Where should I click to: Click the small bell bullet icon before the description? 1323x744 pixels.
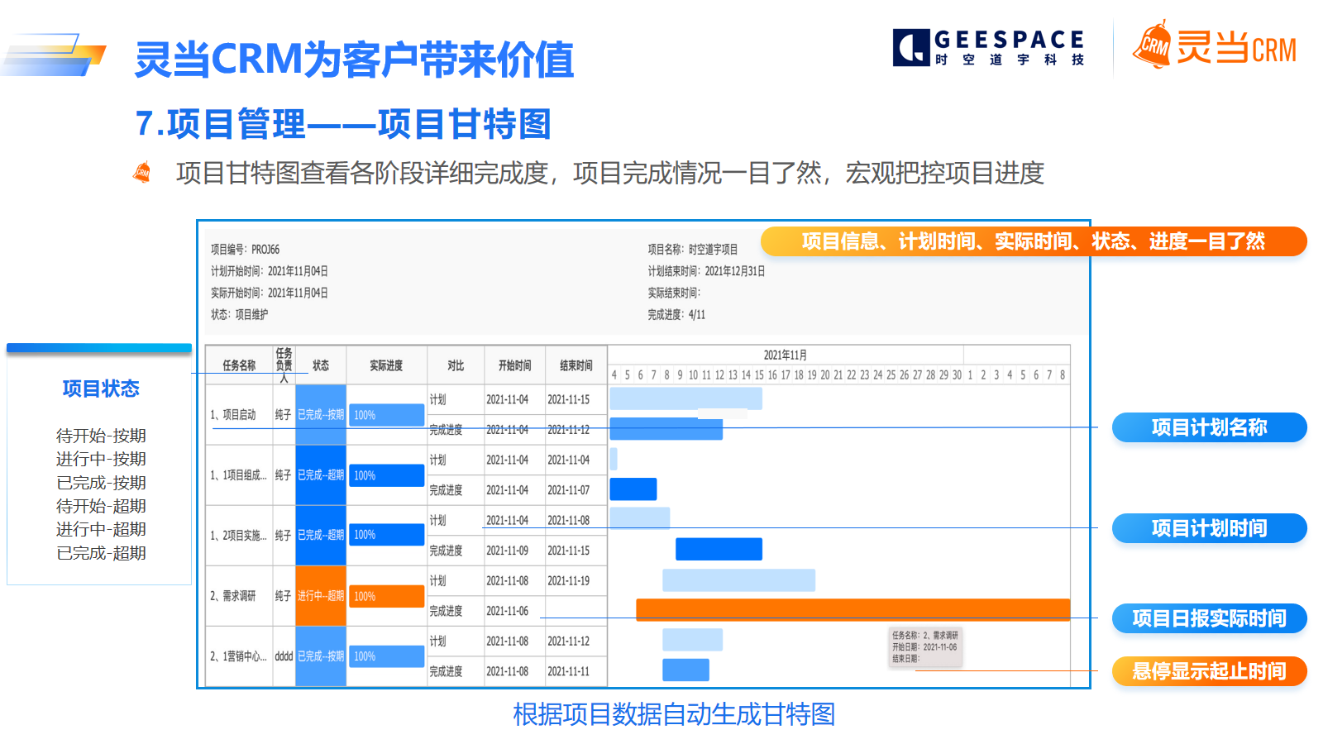tap(143, 173)
